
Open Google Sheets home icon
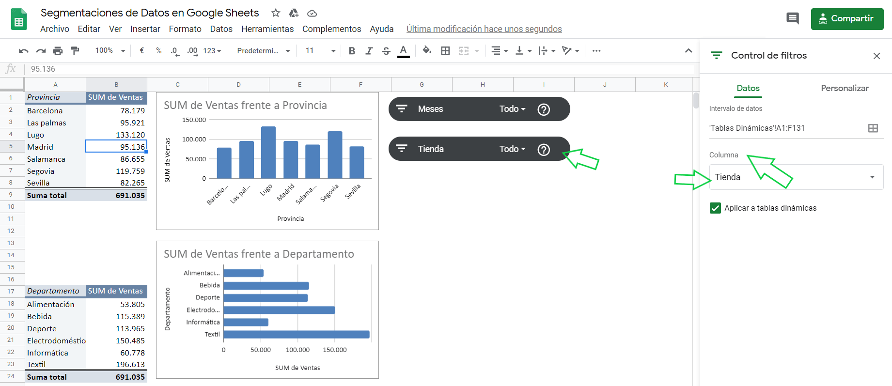19,19
